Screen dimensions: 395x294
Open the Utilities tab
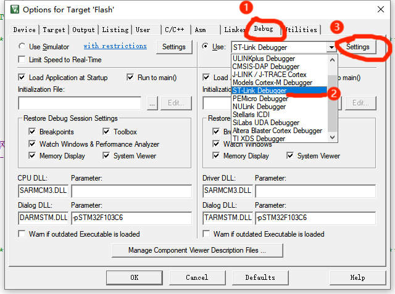301,30
